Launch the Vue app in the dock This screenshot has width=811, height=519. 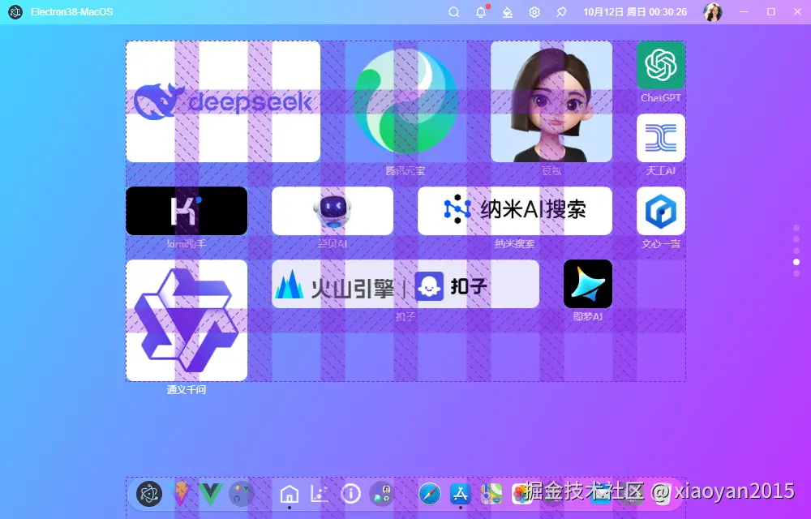(209, 493)
